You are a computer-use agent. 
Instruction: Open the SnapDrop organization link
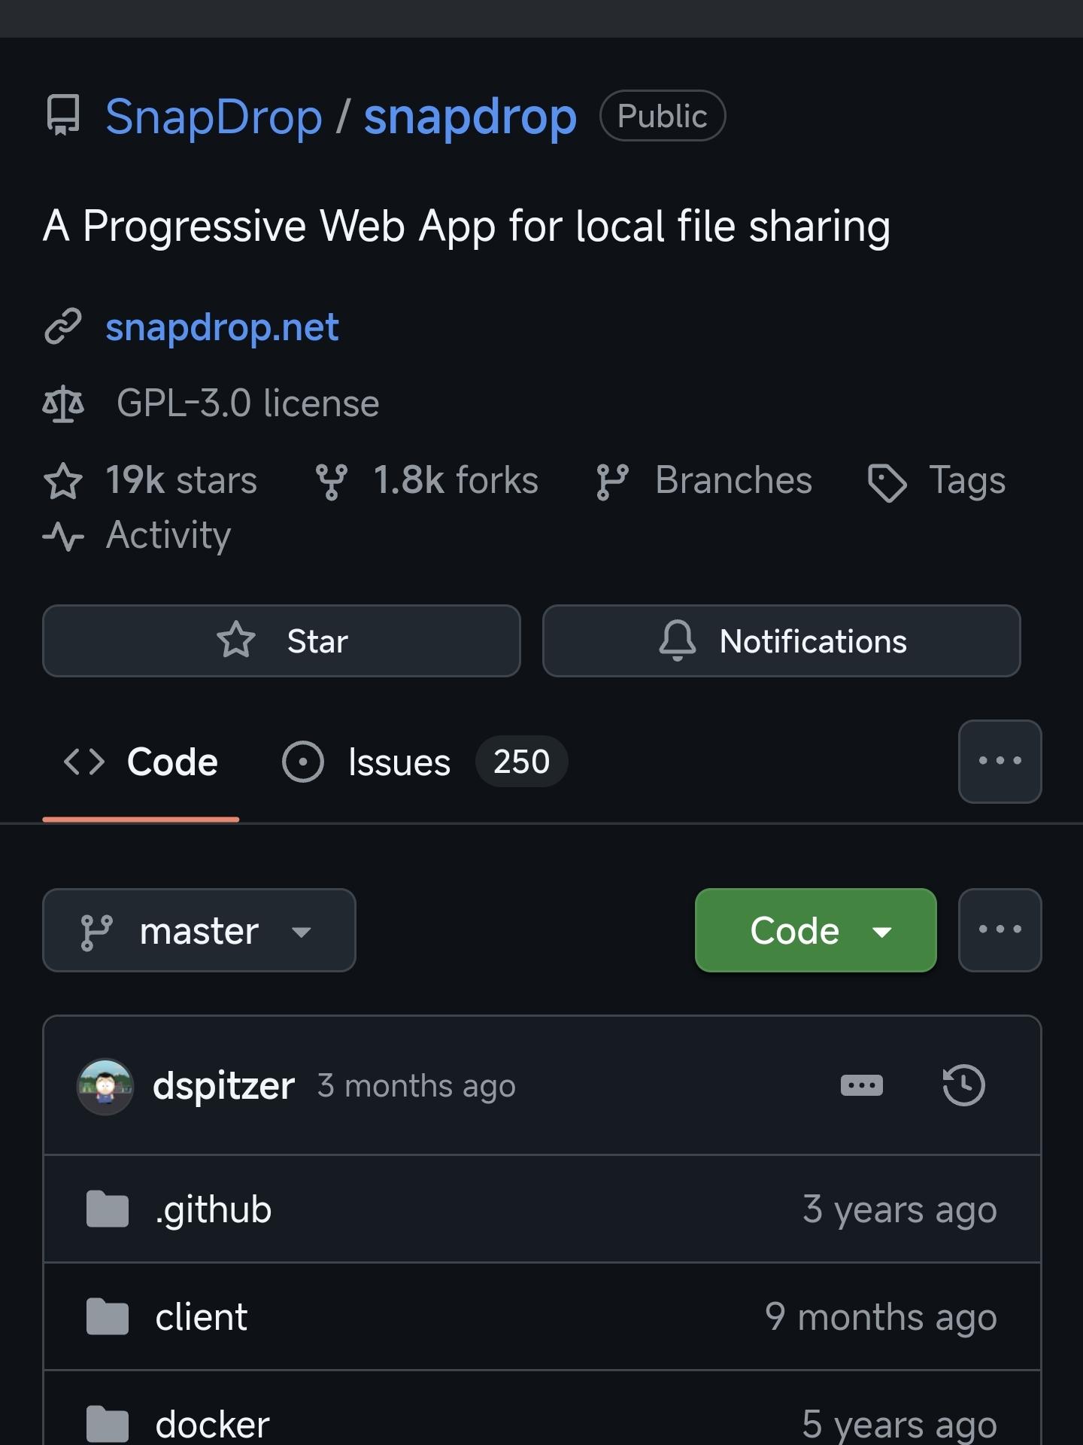(x=214, y=117)
